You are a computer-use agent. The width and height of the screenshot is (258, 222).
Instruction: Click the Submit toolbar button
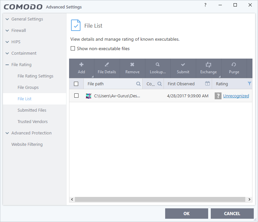tap(183, 68)
